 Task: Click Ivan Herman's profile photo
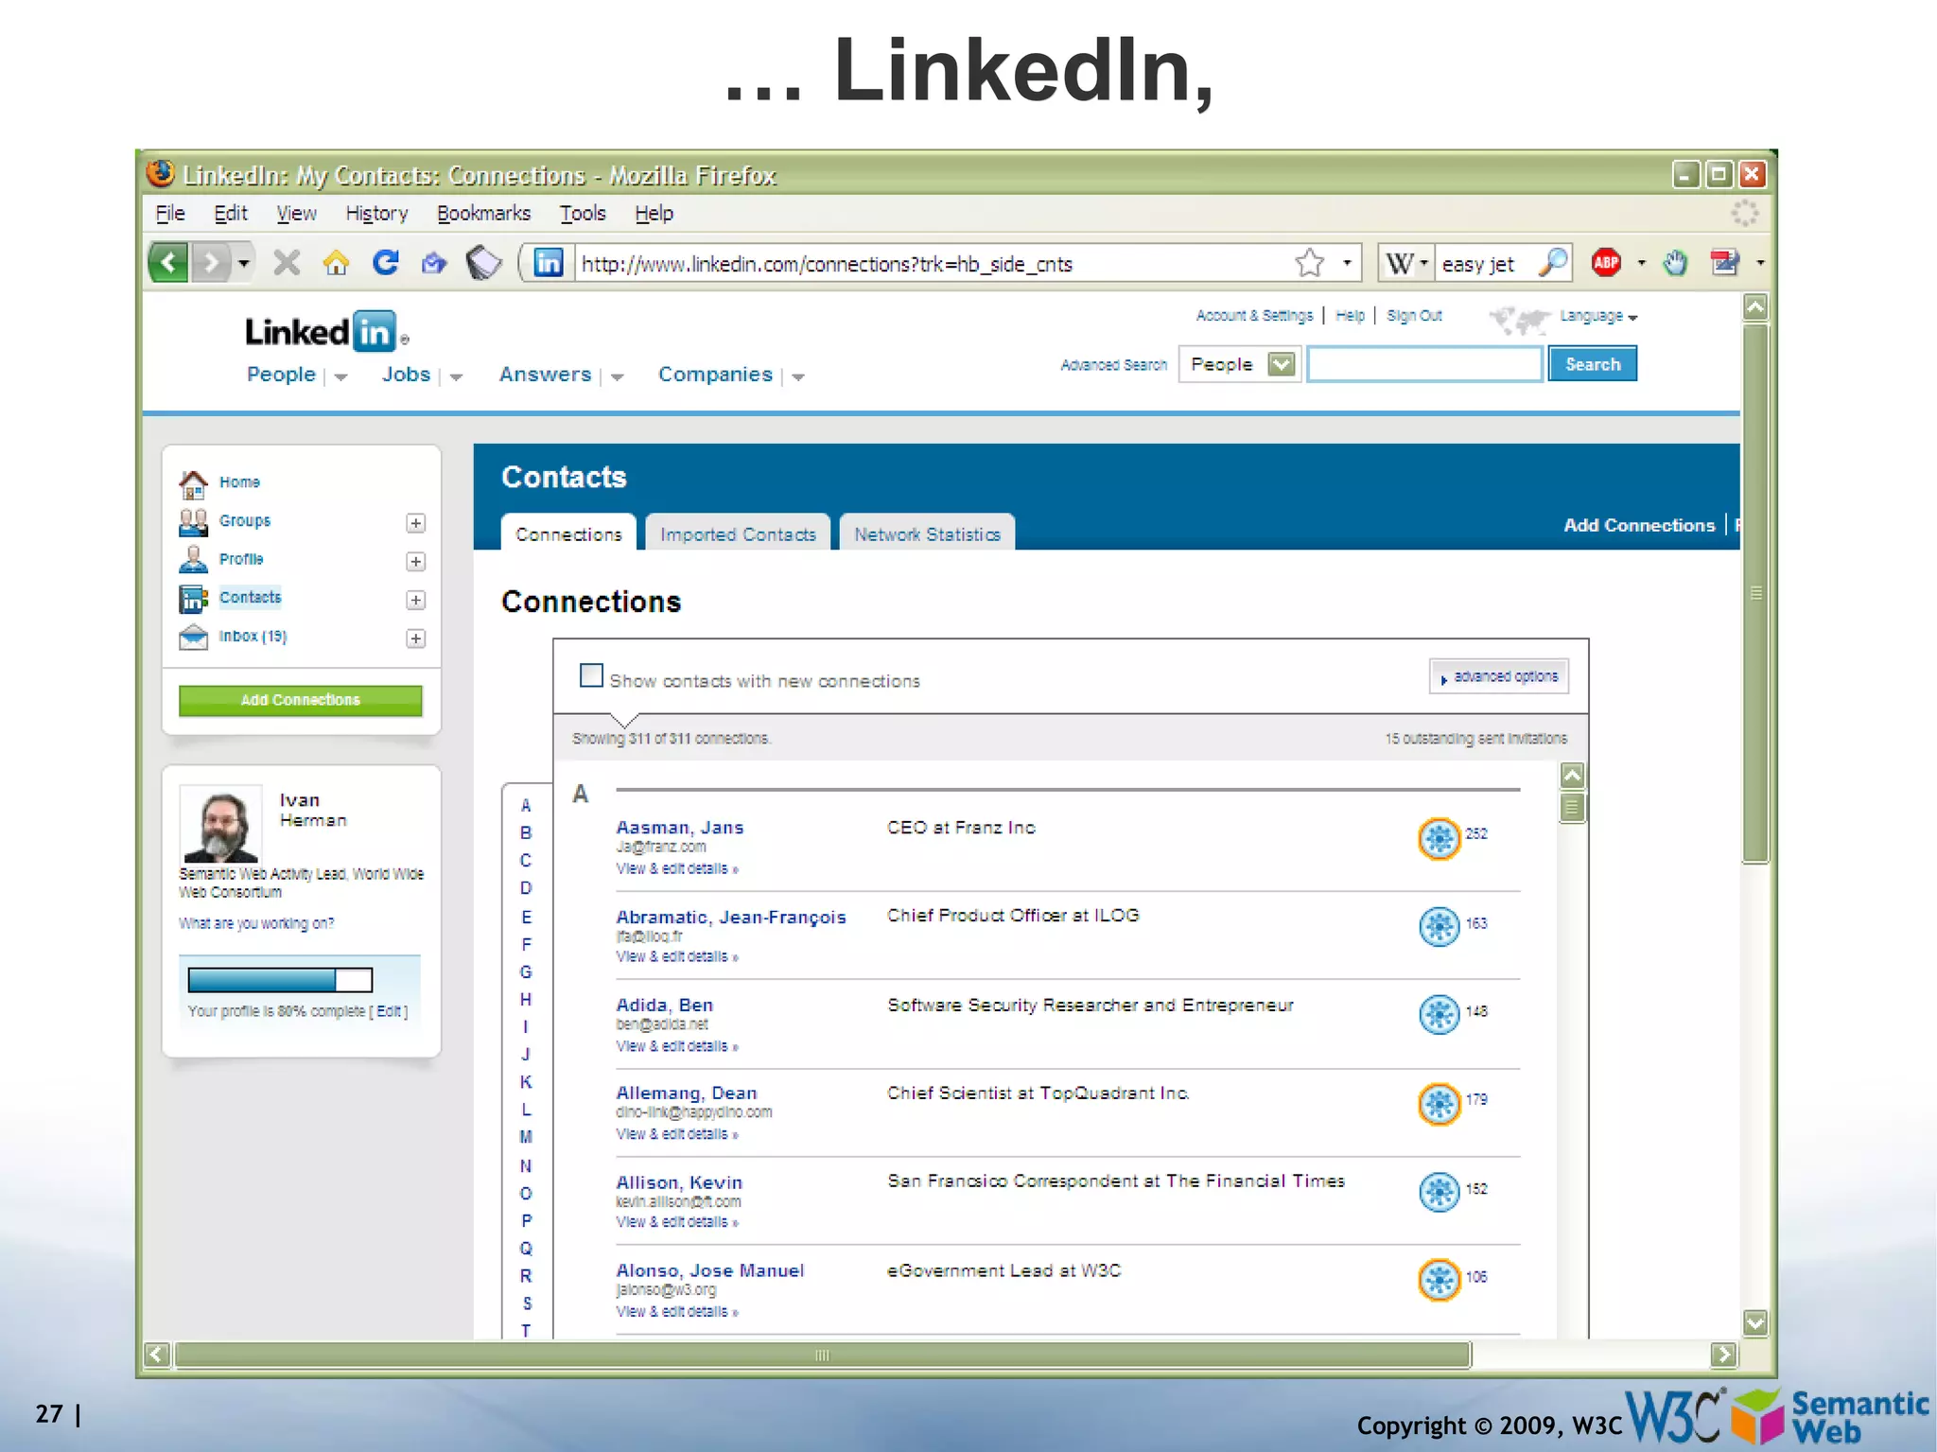click(220, 823)
